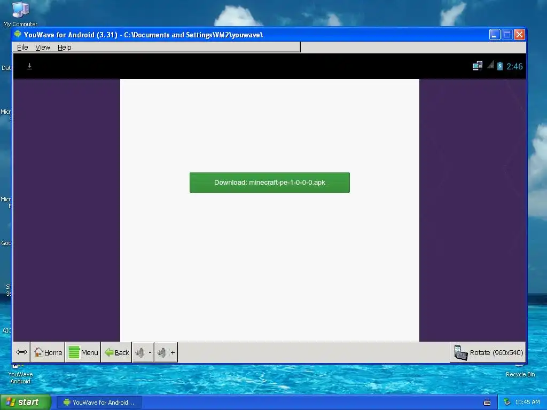Open the Windows Start menu
547x410 pixels.
[26, 402]
